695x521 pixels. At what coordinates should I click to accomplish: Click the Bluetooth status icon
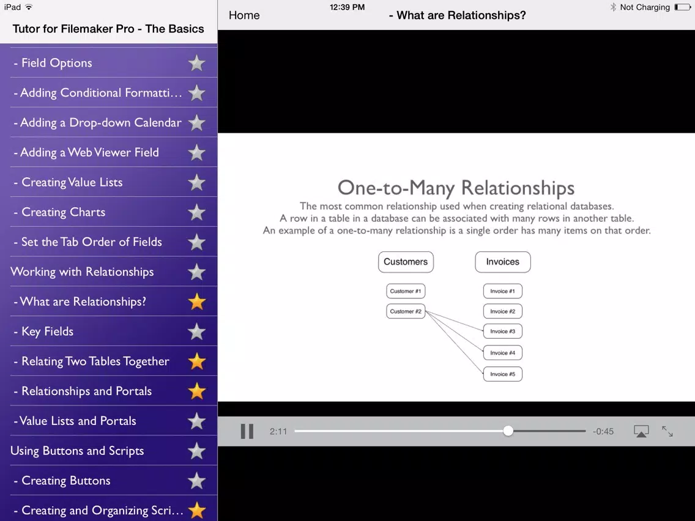coord(613,7)
